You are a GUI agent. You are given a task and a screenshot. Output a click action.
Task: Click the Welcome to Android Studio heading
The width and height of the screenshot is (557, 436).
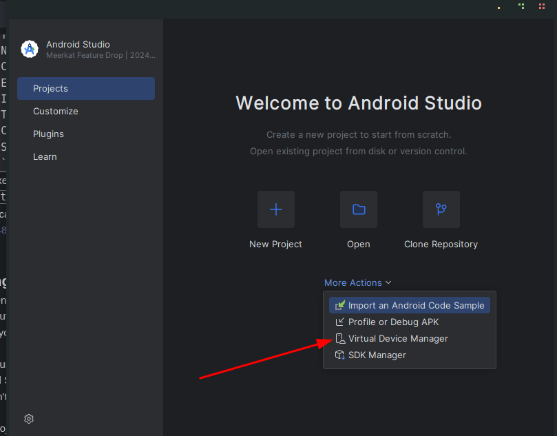[359, 103]
